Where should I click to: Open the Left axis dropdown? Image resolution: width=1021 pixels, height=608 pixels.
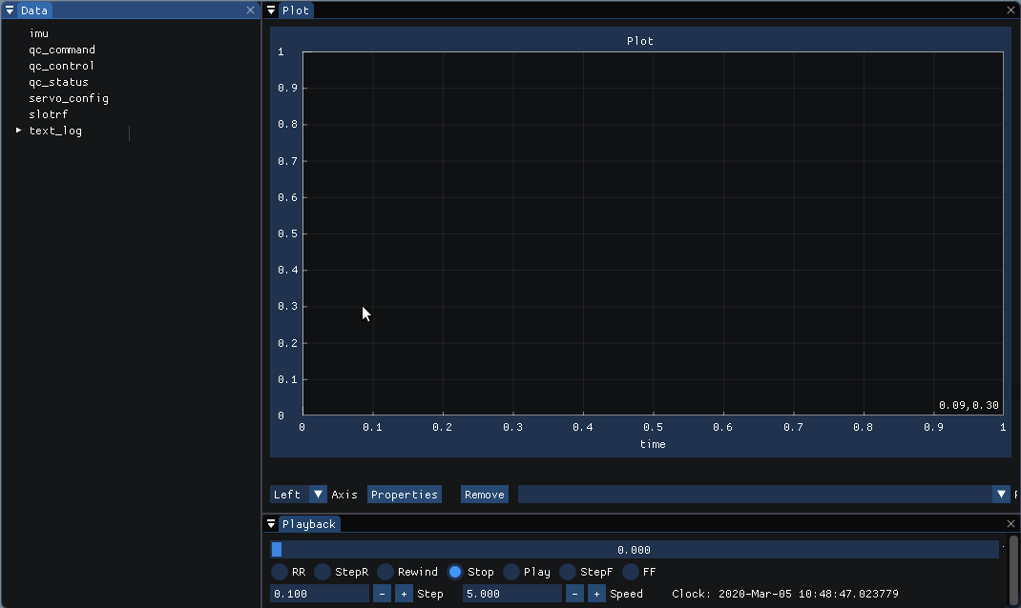[318, 495]
